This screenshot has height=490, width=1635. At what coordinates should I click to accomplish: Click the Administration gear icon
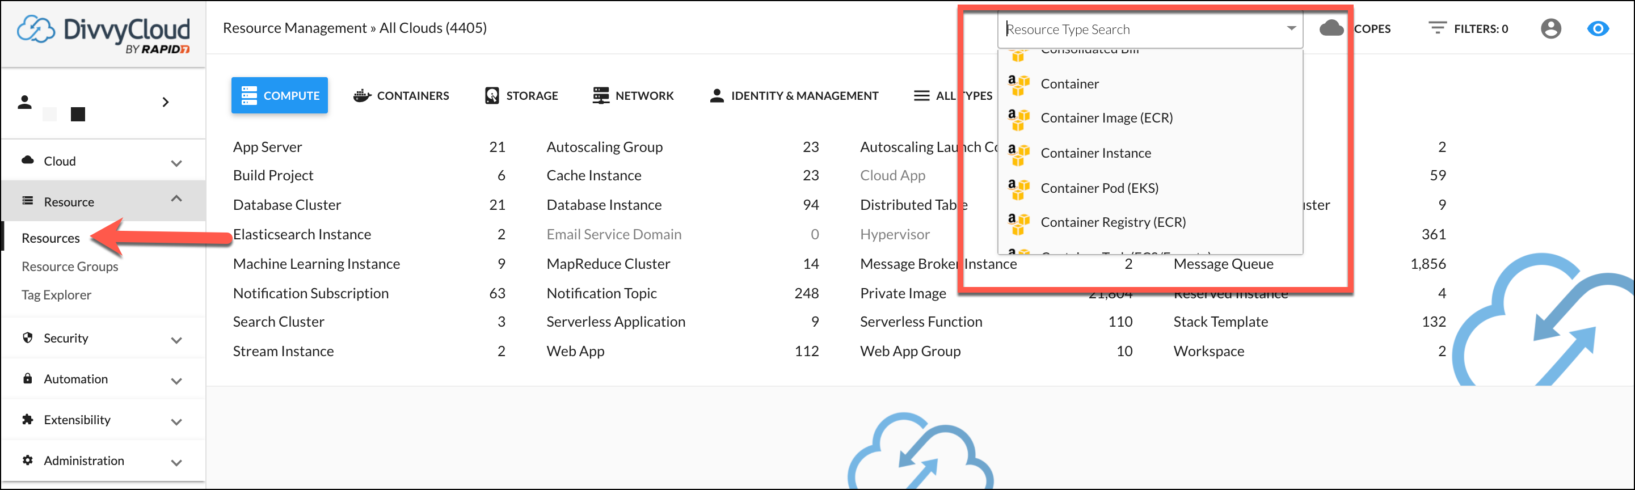click(x=27, y=459)
